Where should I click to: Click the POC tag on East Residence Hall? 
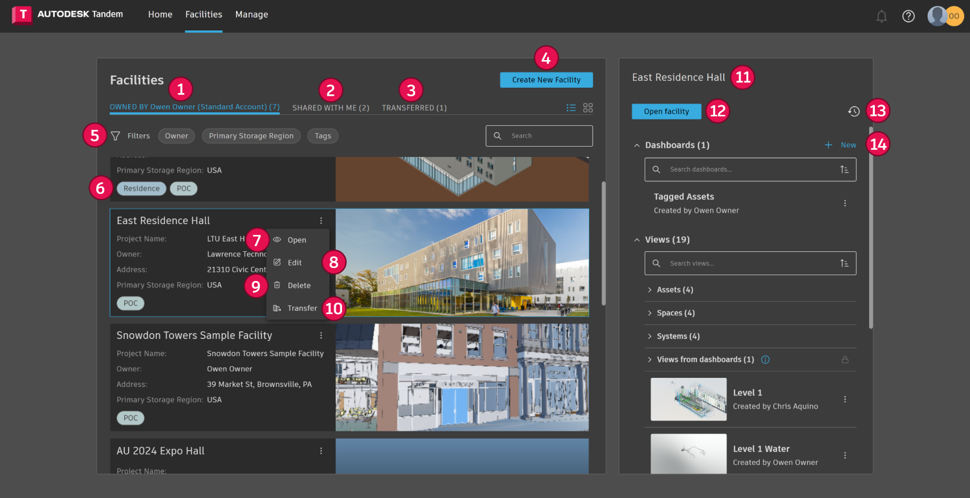(x=131, y=303)
